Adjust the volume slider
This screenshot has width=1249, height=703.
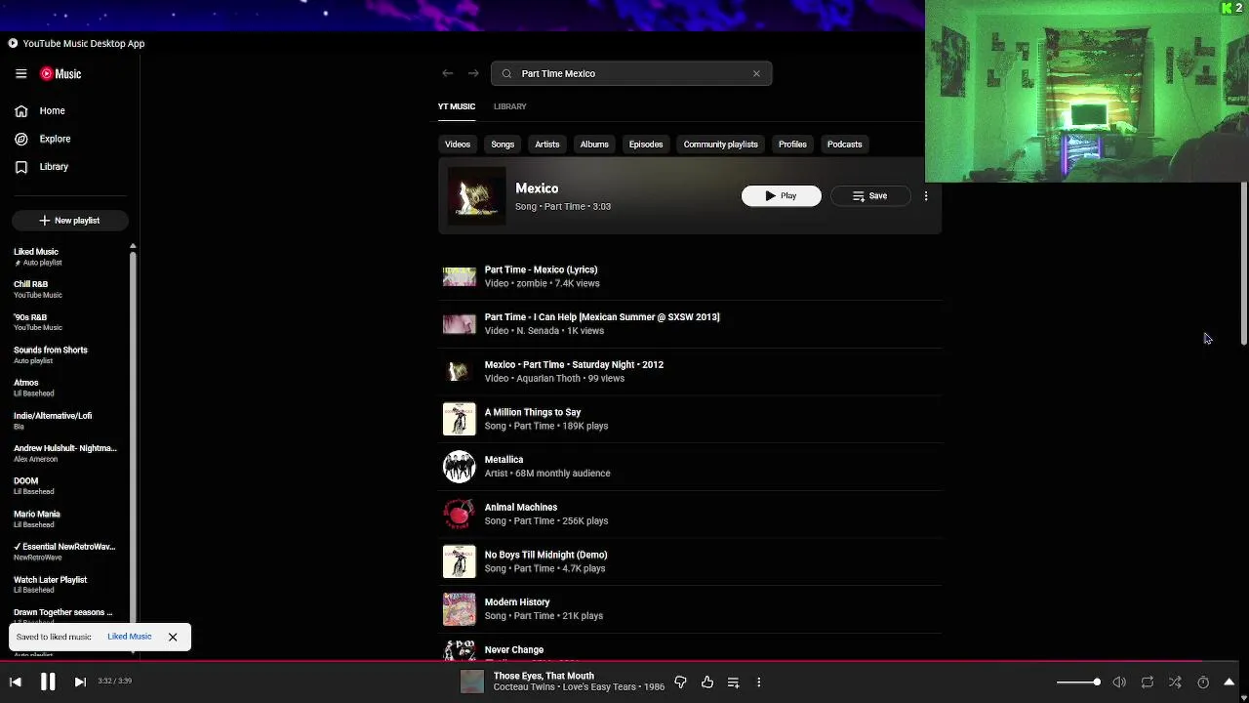[1078, 682]
